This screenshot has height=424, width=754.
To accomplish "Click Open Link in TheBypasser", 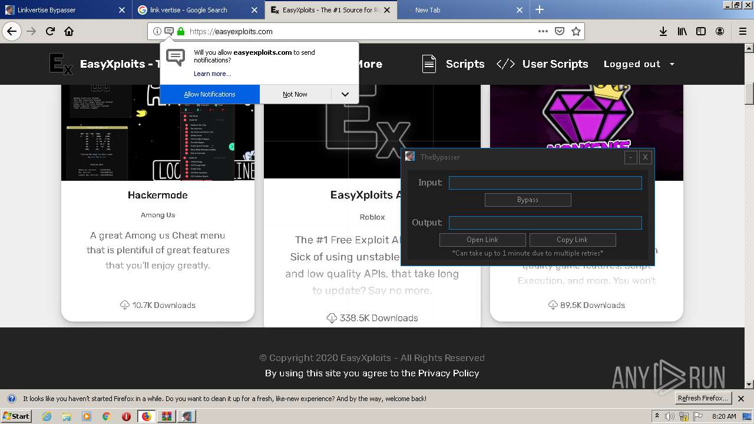I will coord(482,240).
